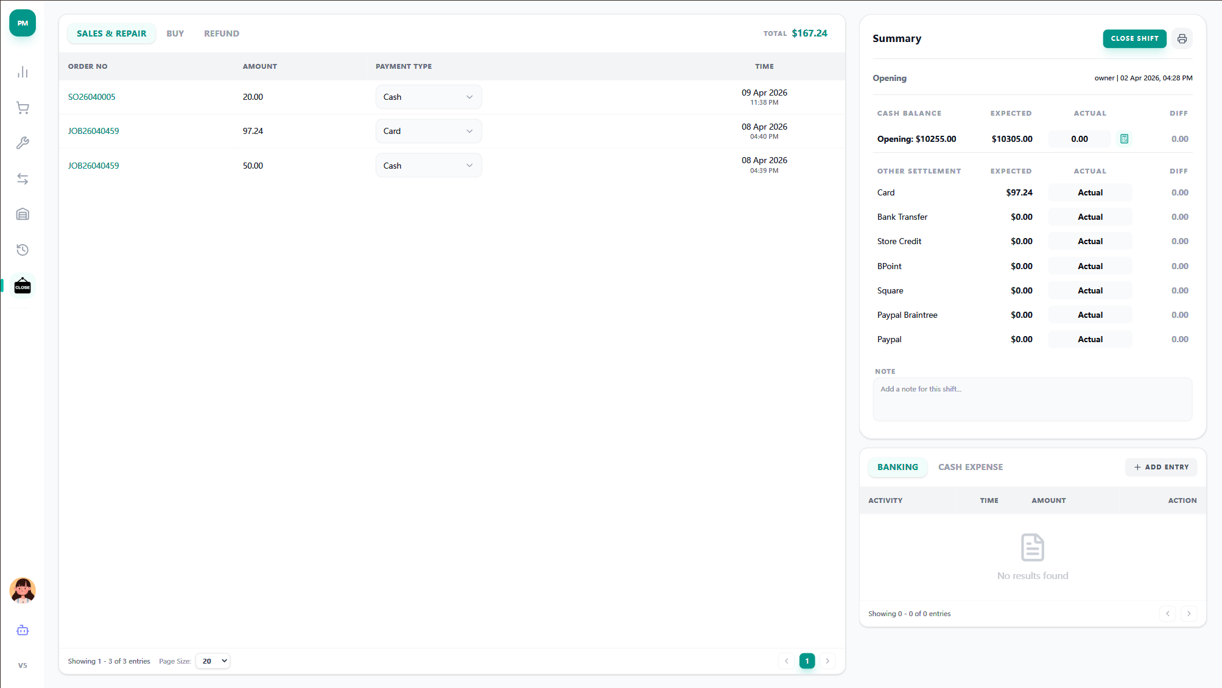Open the cash calculator icon
This screenshot has width=1222, height=688.
[x=1124, y=139]
